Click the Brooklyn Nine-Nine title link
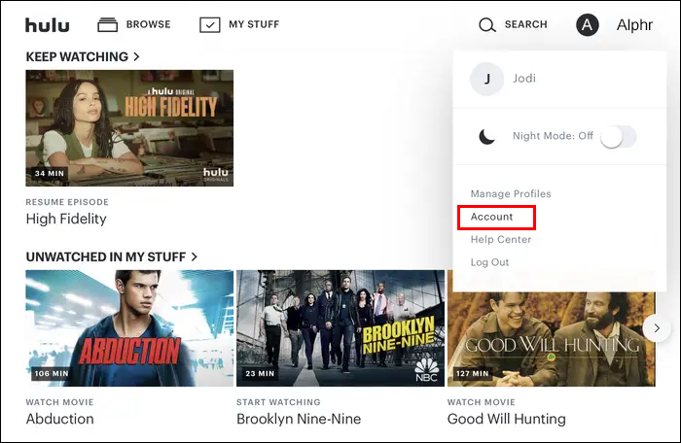The height and width of the screenshot is (443, 681). click(299, 419)
